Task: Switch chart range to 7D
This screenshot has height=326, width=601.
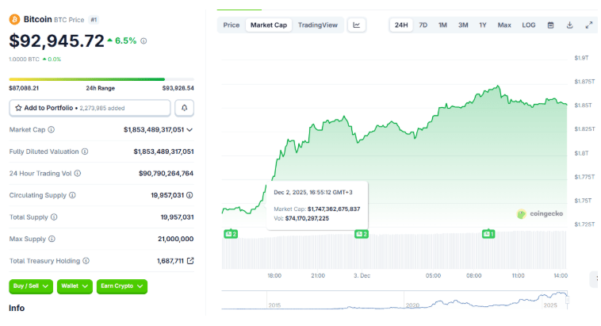Action: (x=423, y=25)
